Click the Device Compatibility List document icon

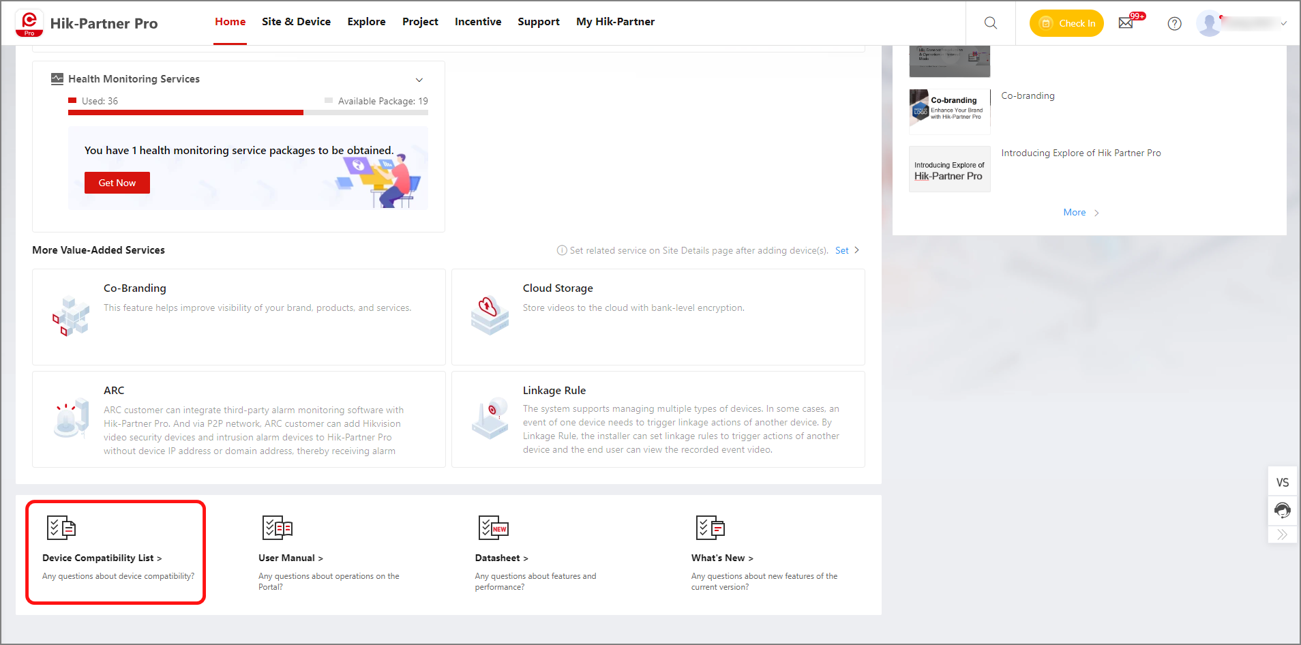(x=61, y=528)
